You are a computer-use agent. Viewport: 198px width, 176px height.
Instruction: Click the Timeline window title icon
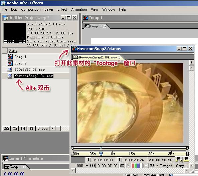(x=5, y=158)
